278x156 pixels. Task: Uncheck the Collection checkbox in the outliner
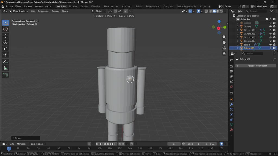click(267, 19)
